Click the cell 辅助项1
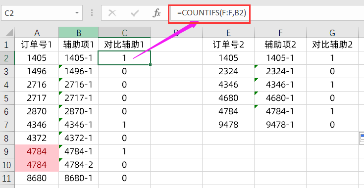 coord(78,45)
